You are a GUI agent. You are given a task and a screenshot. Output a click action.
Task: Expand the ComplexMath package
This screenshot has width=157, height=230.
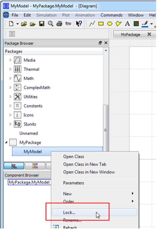[10, 87]
